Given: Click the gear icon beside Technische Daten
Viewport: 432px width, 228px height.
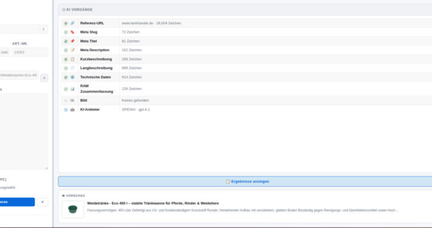Looking at the screenshot, I should (x=72, y=77).
